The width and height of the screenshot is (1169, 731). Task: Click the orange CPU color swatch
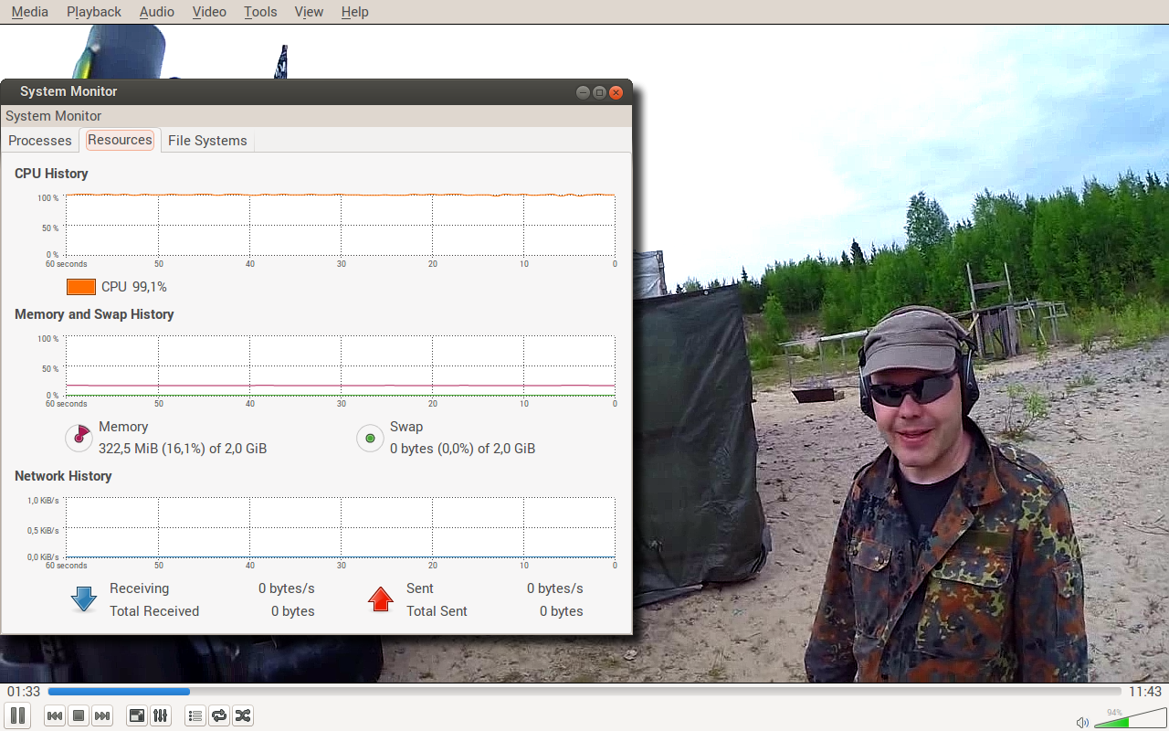click(81, 287)
